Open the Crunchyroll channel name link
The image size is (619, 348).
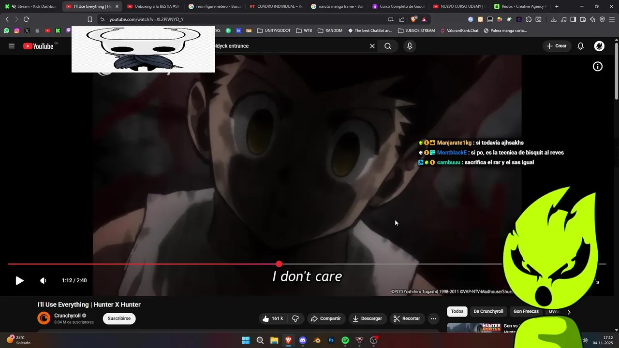coord(67,316)
